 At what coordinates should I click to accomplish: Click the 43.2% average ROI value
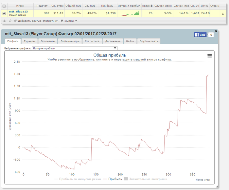click(x=92, y=13)
